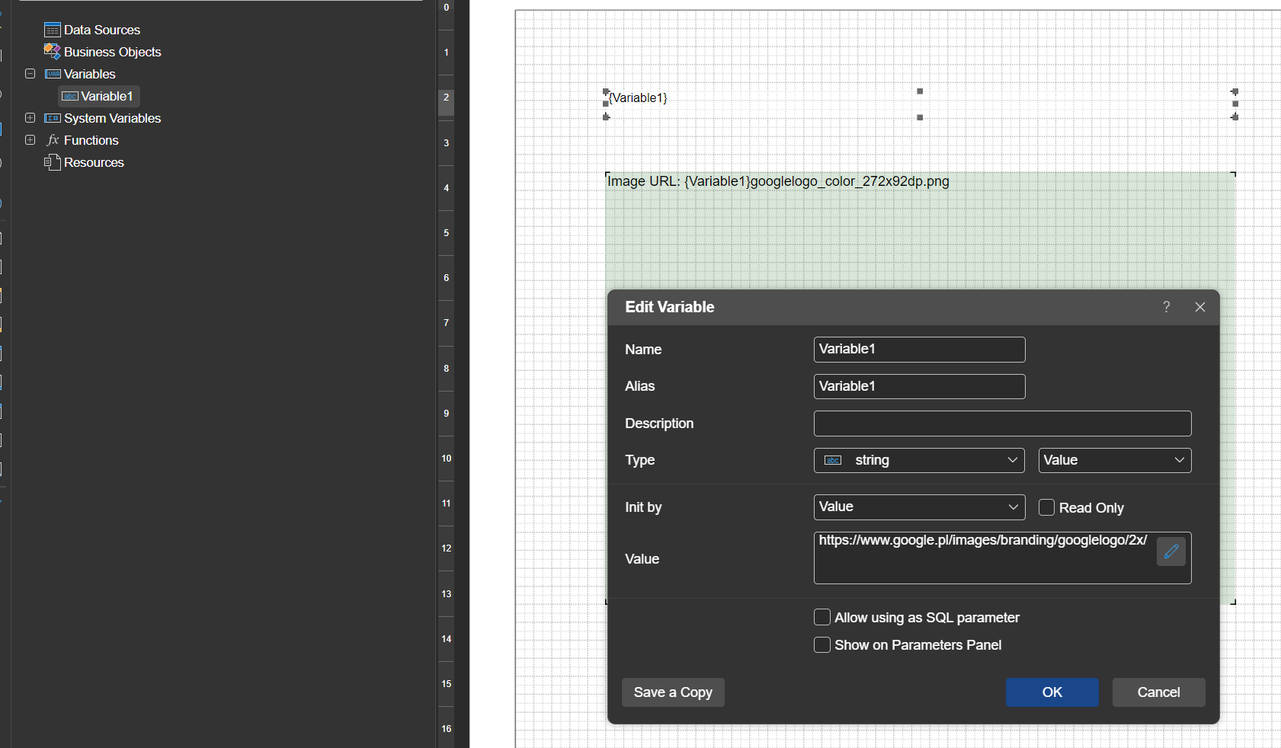Screen dimensions: 1281x748
Task: Open value editor with pencil icon
Action: (x=1171, y=551)
